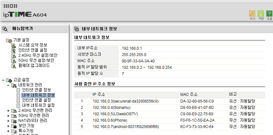273x135 pixels.
Task: Click the ipTIME A604 logo
Action: (x=25, y=14)
